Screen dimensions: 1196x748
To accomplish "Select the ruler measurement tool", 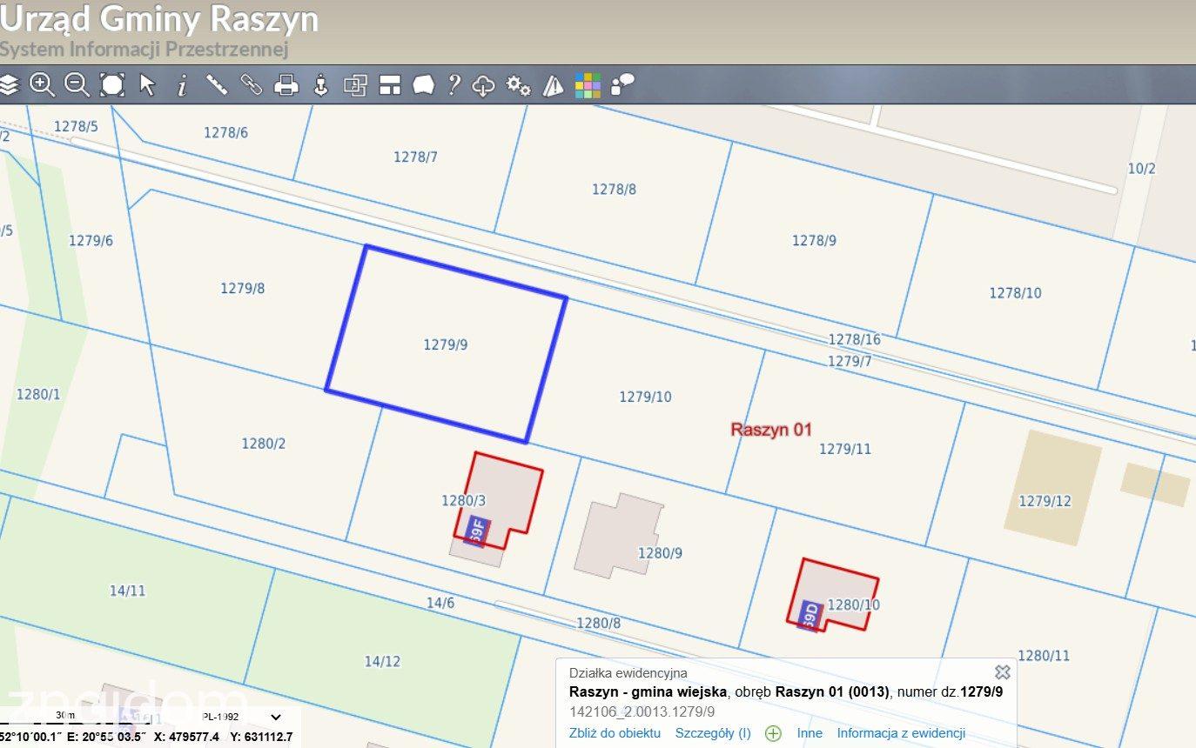I will click(217, 84).
